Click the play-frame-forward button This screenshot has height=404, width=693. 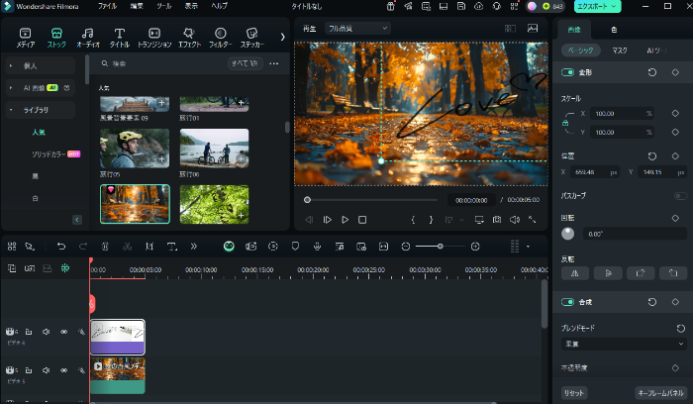point(327,220)
